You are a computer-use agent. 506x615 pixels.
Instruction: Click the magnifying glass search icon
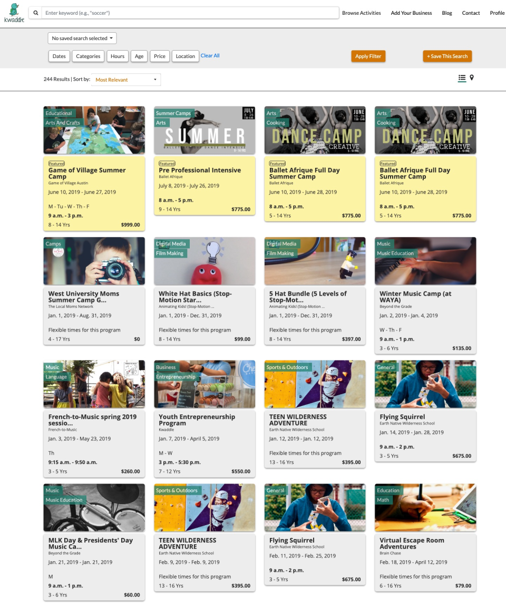tap(35, 12)
